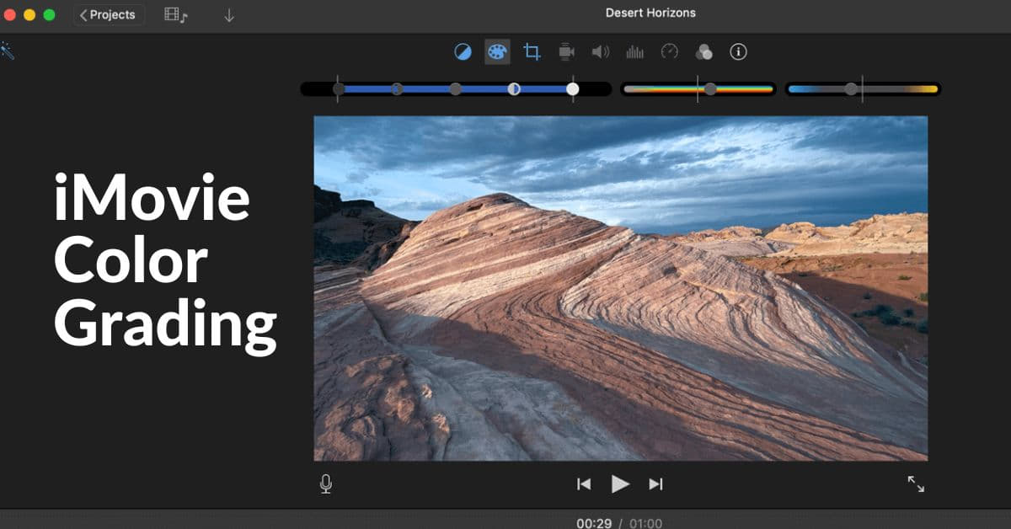This screenshot has height=529, width=1011.
Task: Play the video
Action: coord(620,484)
